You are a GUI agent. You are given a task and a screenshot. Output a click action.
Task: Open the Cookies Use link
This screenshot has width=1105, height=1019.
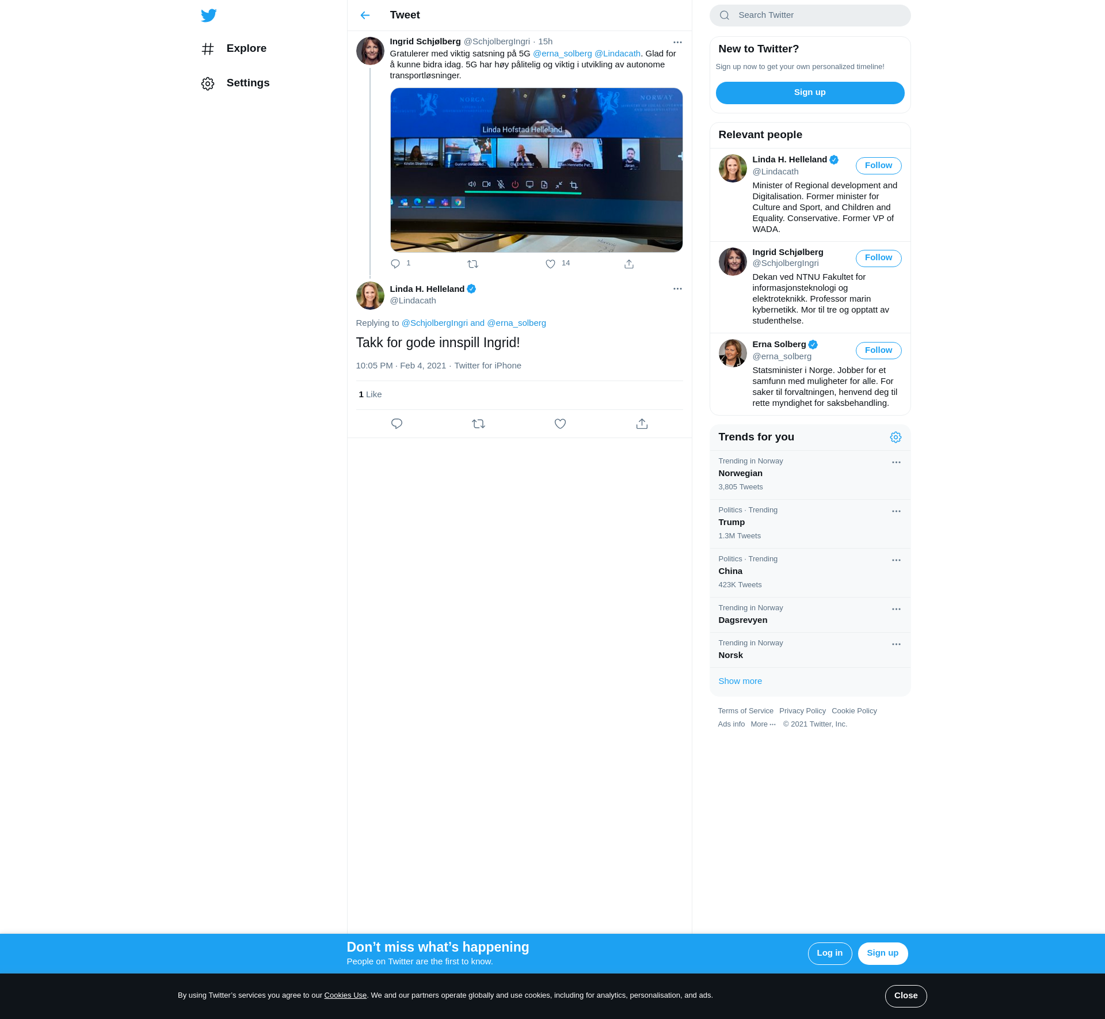(x=345, y=995)
